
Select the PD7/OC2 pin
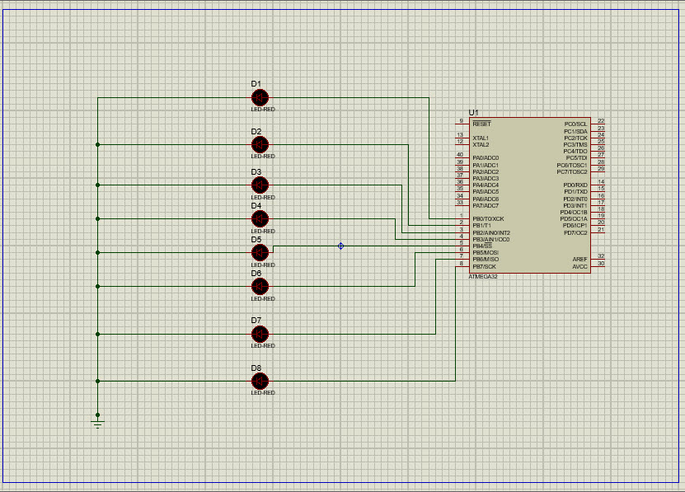tap(575, 232)
